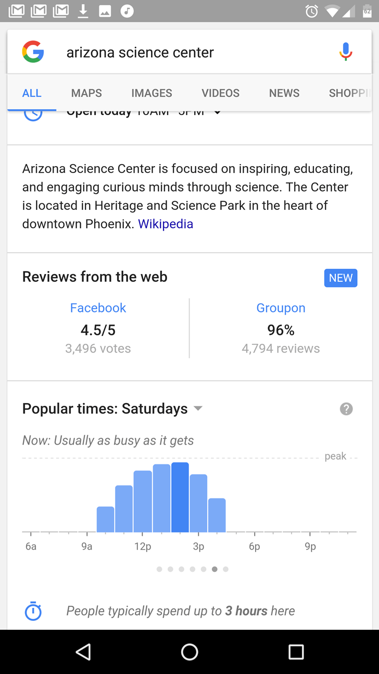Tap the clock hours icon
Screen dimensions: 379x674
point(33,114)
